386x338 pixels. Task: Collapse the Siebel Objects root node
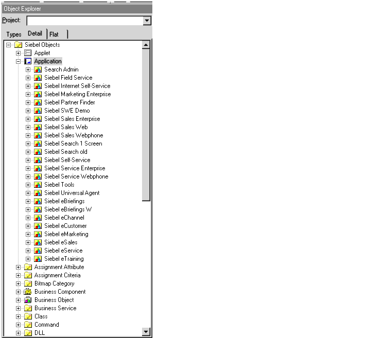point(9,45)
